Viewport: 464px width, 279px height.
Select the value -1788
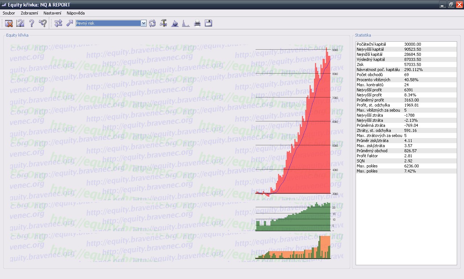[409, 115]
